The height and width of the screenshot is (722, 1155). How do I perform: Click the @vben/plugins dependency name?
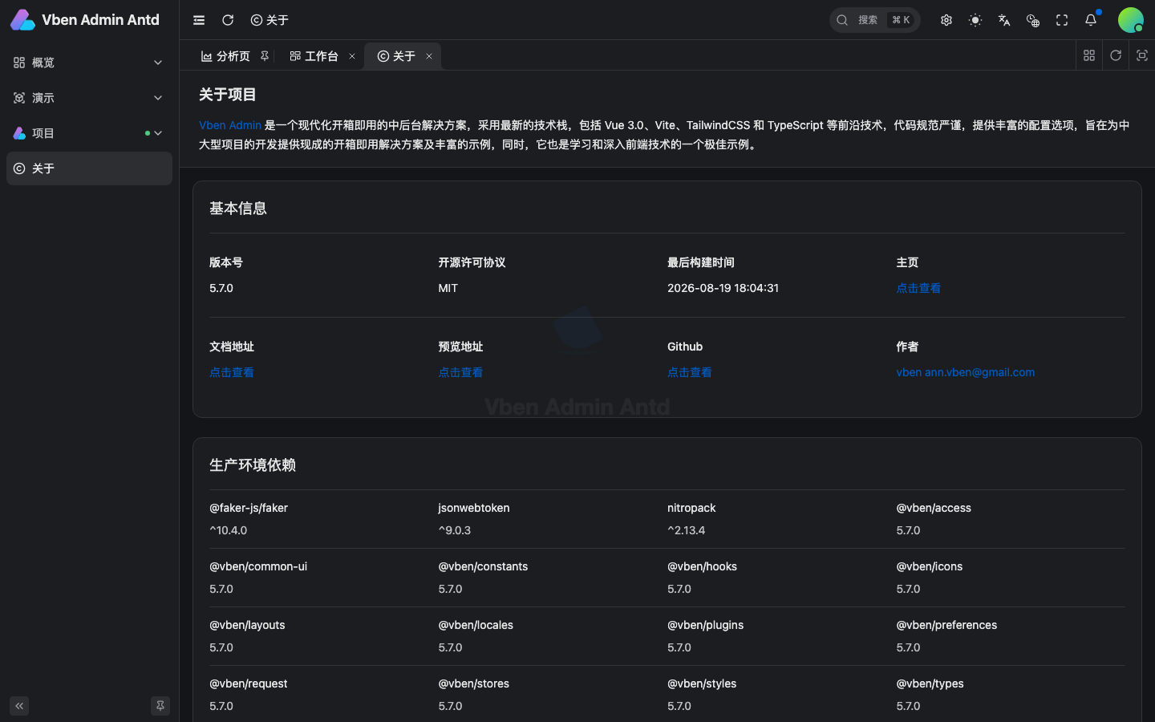pos(706,625)
